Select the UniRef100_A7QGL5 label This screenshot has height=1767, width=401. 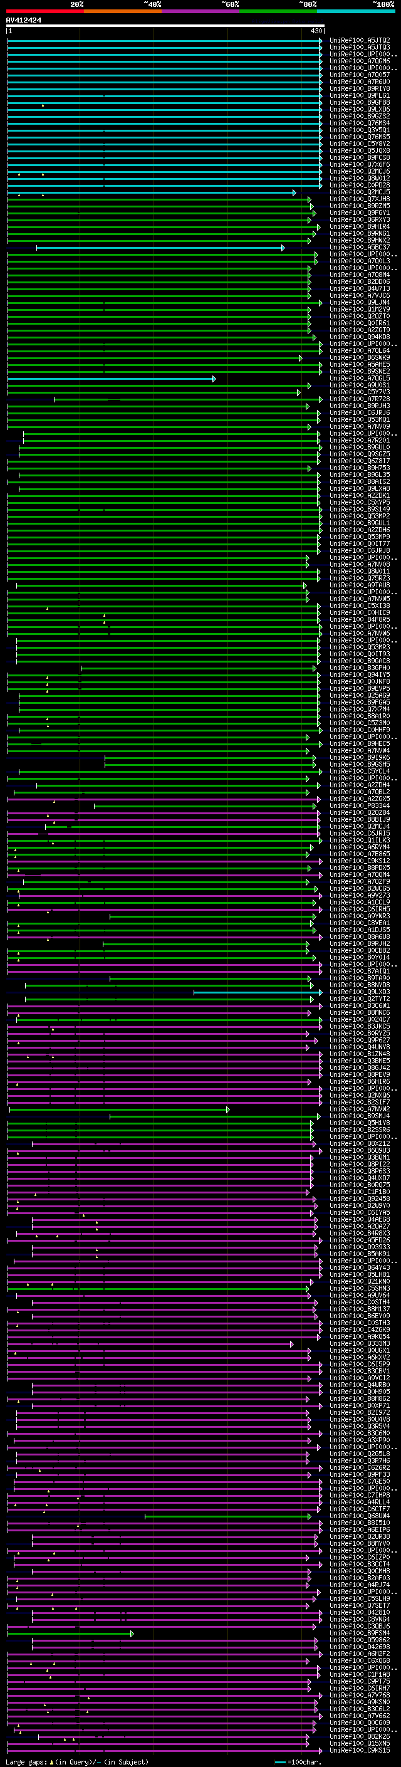pos(360,379)
